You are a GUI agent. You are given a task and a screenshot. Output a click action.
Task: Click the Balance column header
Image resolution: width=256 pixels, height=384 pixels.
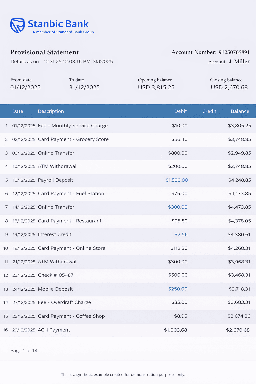tap(240, 111)
